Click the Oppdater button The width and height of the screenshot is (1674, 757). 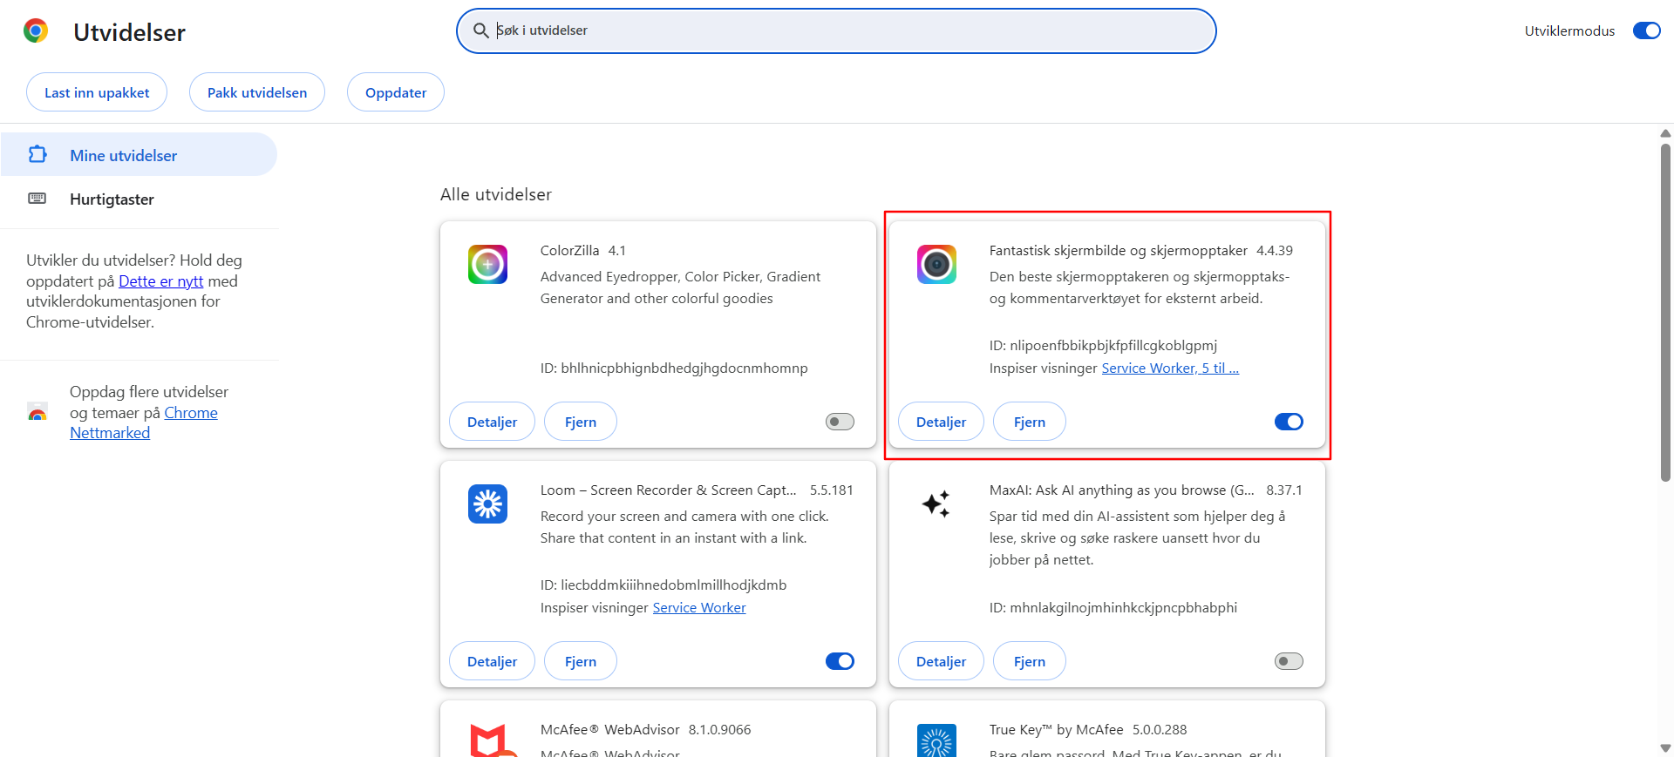coord(396,92)
